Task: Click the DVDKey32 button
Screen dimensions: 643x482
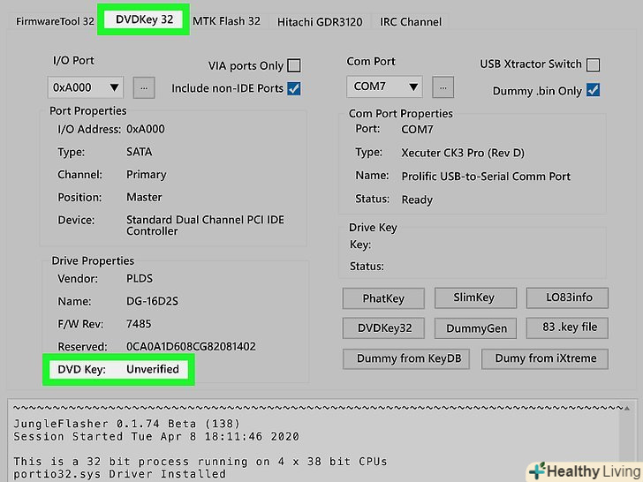Action: pyautogui.click(x=383, y=328)
